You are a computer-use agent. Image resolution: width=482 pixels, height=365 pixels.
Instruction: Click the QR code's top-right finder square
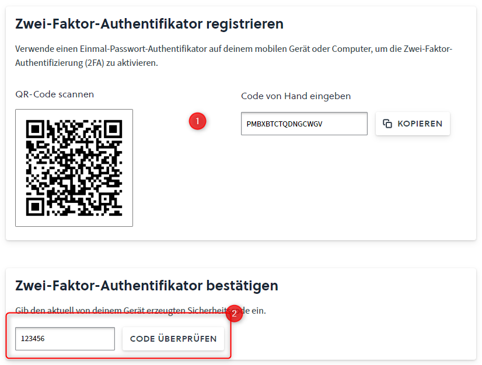click(x=113, y=129)
